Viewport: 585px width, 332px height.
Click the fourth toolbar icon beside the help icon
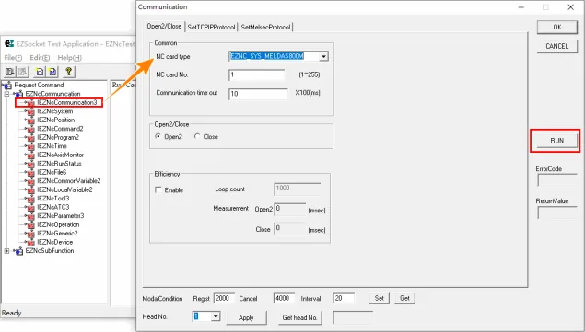coord(53,72)
